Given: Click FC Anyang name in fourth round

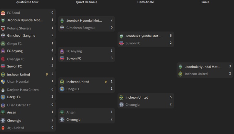Looking at the screenshot, I should point(15,51).
